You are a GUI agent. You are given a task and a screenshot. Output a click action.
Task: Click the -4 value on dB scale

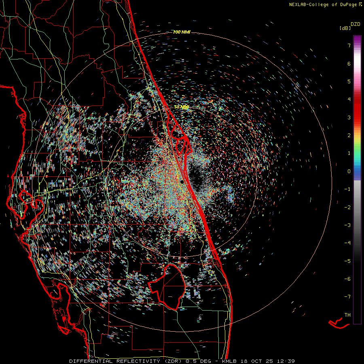click(347, 243)
